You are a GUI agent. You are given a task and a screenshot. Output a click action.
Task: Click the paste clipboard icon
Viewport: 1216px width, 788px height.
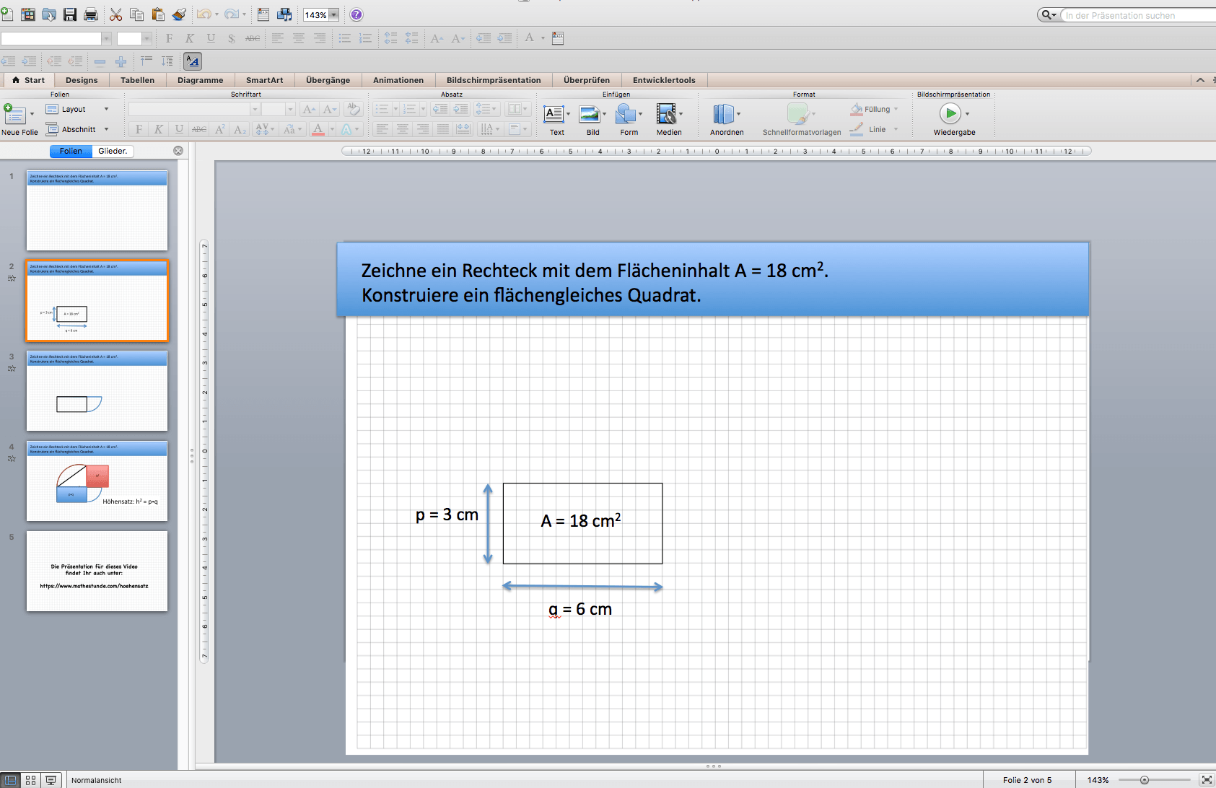158,14
